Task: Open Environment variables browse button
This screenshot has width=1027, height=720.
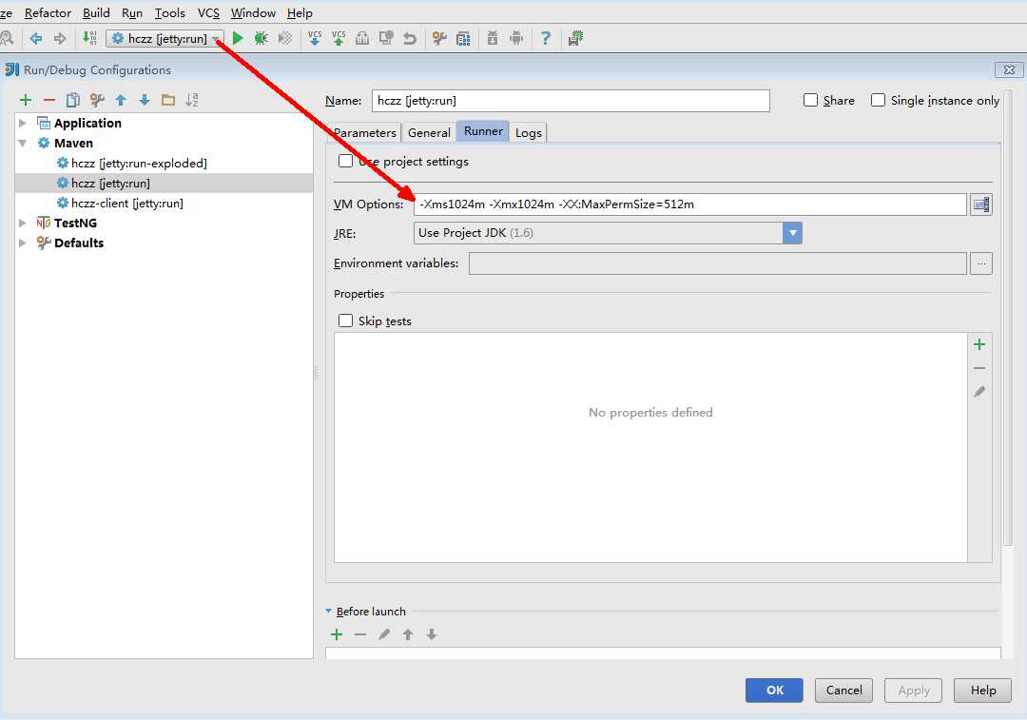Action: pos(981,263)
